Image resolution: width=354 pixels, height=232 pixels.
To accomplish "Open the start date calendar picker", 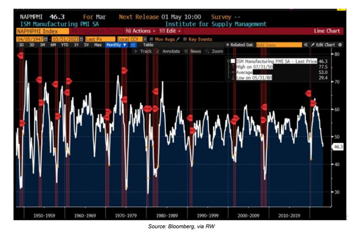I will [45, 39].
